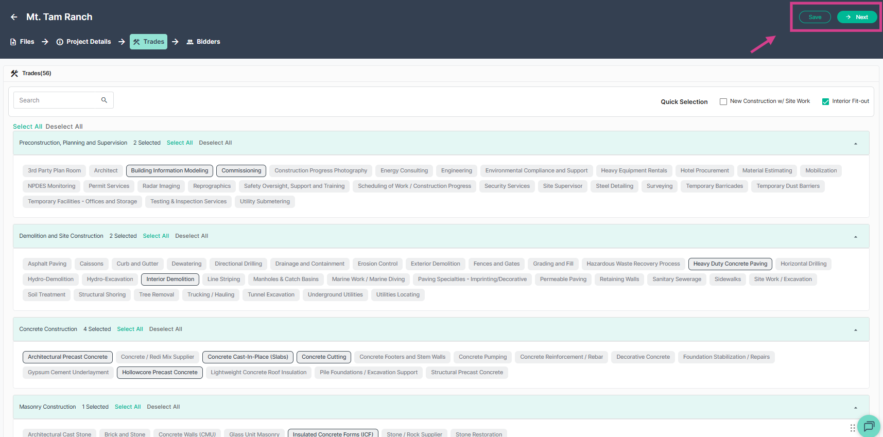Click the search magnifier icon

pyautogui.click(x=104, y=100)
